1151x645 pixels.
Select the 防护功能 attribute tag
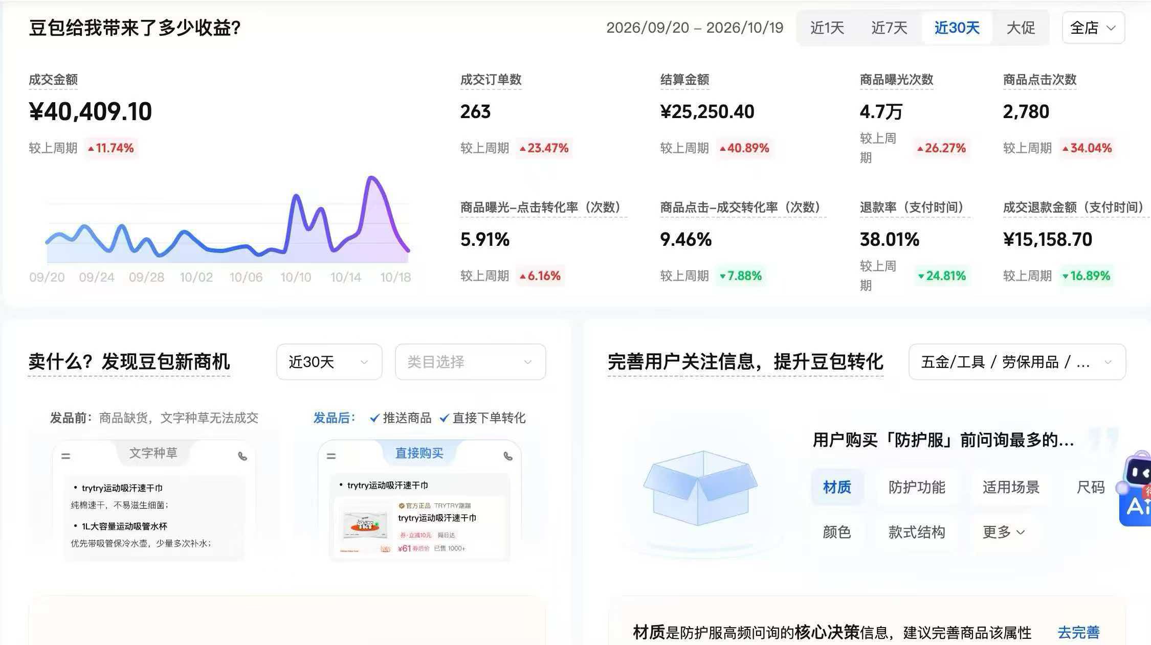(x=917, y=487)
